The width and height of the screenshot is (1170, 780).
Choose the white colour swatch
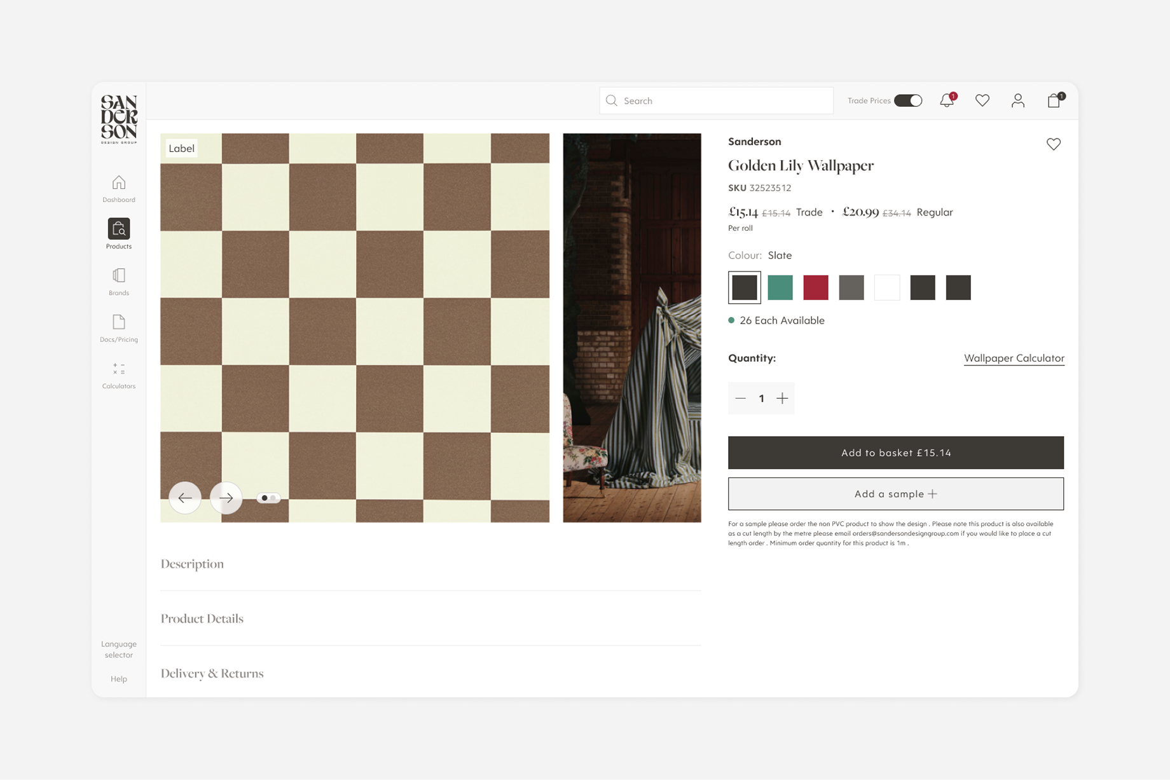[x=887, y=287]
